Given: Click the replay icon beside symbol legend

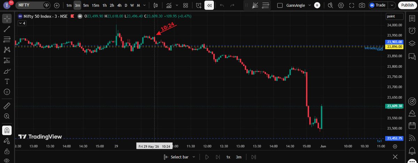Looking at the screenshot, I should pos(80,16).
